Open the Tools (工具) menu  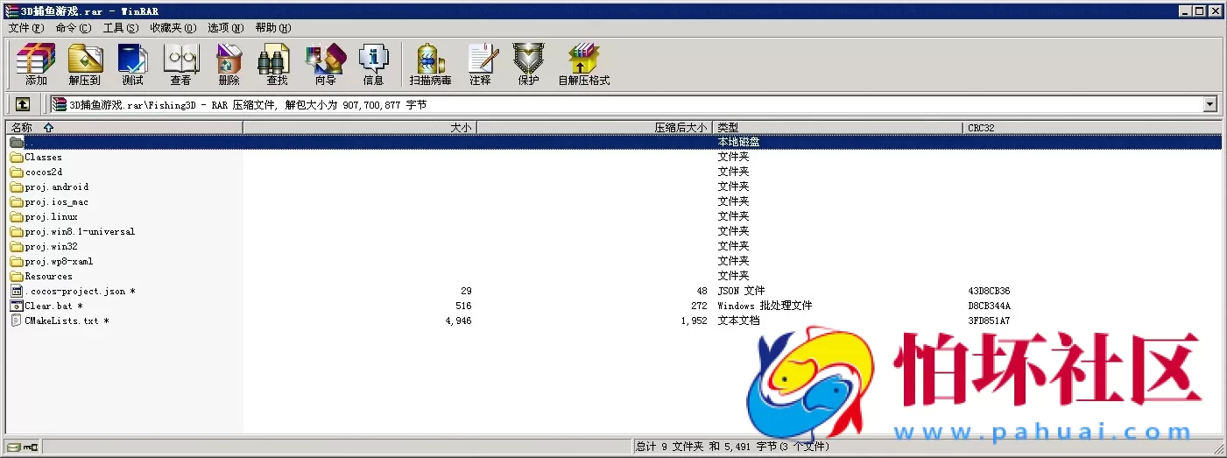point(120,28)
